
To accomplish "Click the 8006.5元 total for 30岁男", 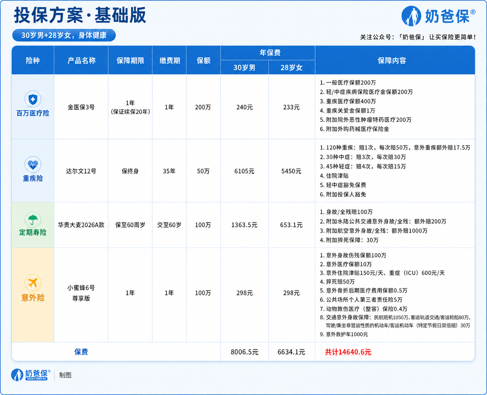I will point(244,352).
